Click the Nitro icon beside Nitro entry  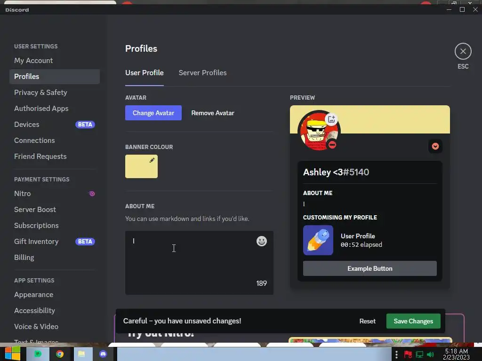[x=92, y=194]
